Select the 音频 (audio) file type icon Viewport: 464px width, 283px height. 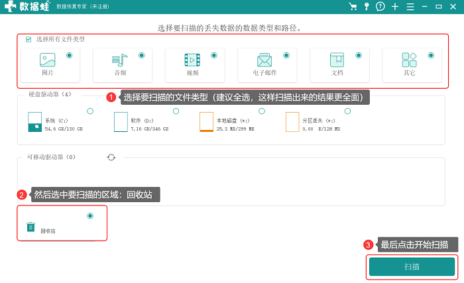click(x=119, y=60)
